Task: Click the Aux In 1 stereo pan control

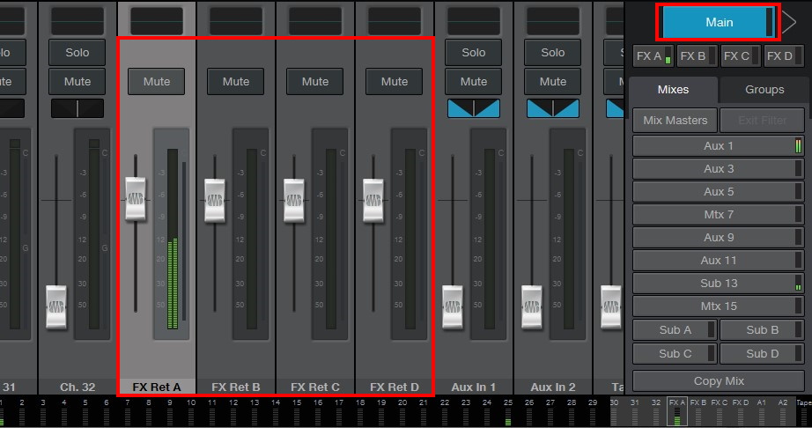Action: pos(473,108)
